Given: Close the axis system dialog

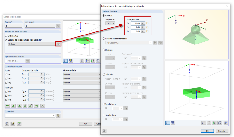Looking at the screenshot, I should [x=228, y=6].
